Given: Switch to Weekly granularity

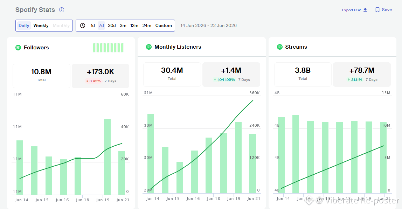Looking at the screenshot, I should [x=41, y=26].
